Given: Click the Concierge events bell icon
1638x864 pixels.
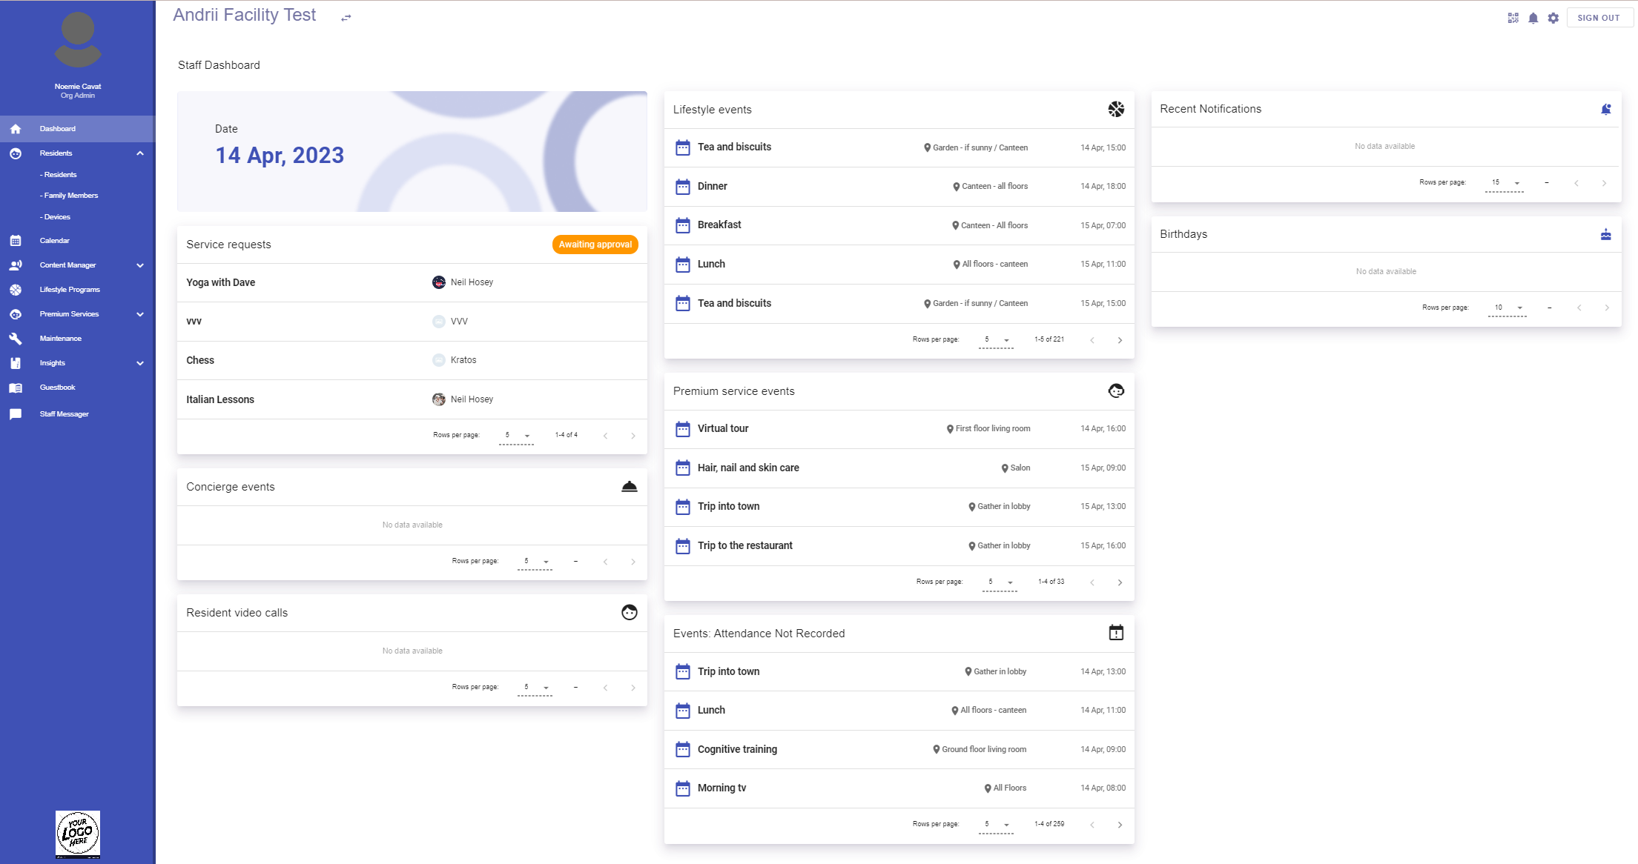Looking at the screenshot, I should 629,487.
